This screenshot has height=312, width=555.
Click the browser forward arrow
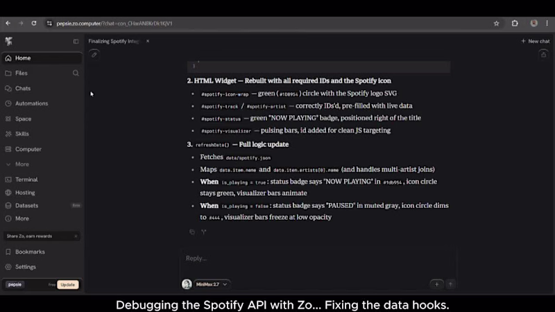(x=21, y=24)
